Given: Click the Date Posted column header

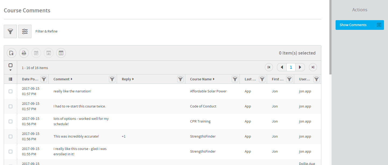Looking at the screenshot, I should (30, 79).
